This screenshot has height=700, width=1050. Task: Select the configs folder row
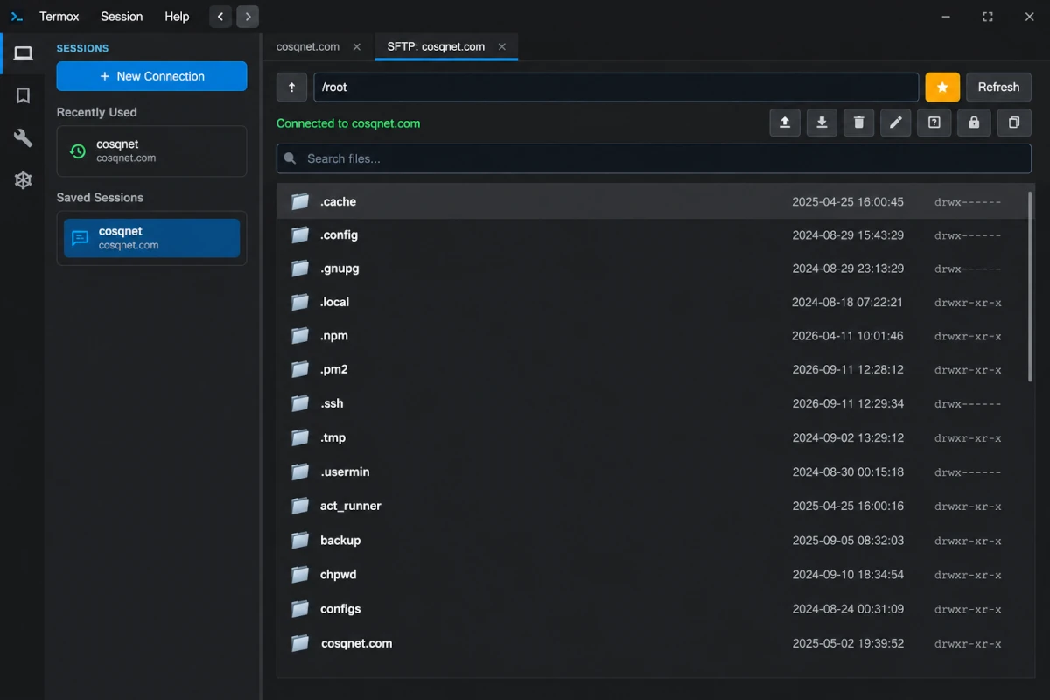(654, 609)
